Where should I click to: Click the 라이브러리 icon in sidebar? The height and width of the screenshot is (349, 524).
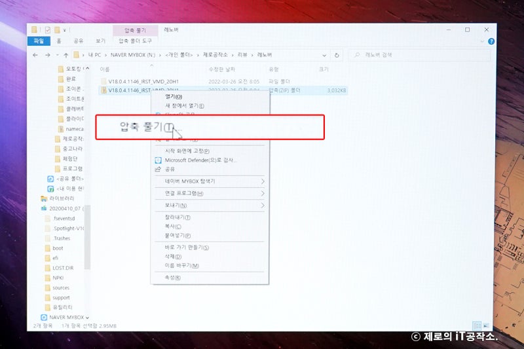click(x=44, y=198)
